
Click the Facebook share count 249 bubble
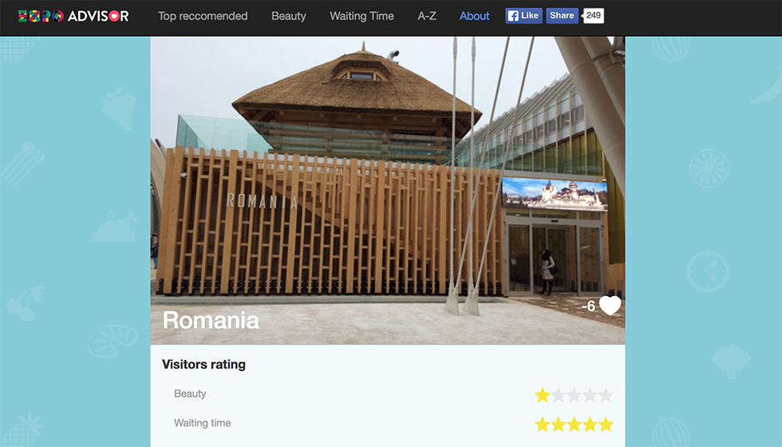pos(594,16)
